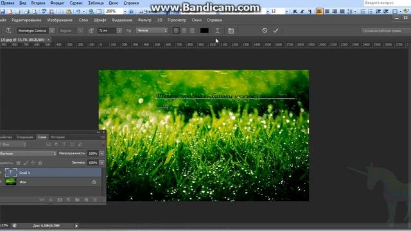This screenshot has height=231, width=411.
Task: Toggle the layer filter switch
Action: tap(103, 144)
